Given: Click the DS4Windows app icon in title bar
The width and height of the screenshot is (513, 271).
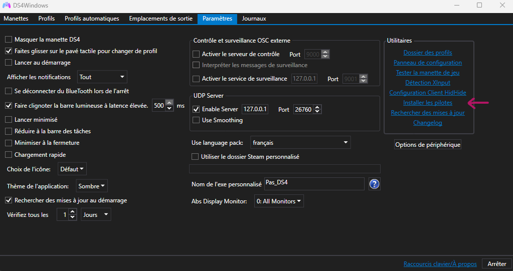Looking at the screenshot, I should coord(7,5).
